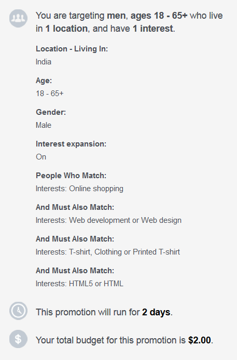Click T-shirt, Clothing or Printed T-shirt interests
This screenshot has height=360, width=237.
tap(108, 252)
